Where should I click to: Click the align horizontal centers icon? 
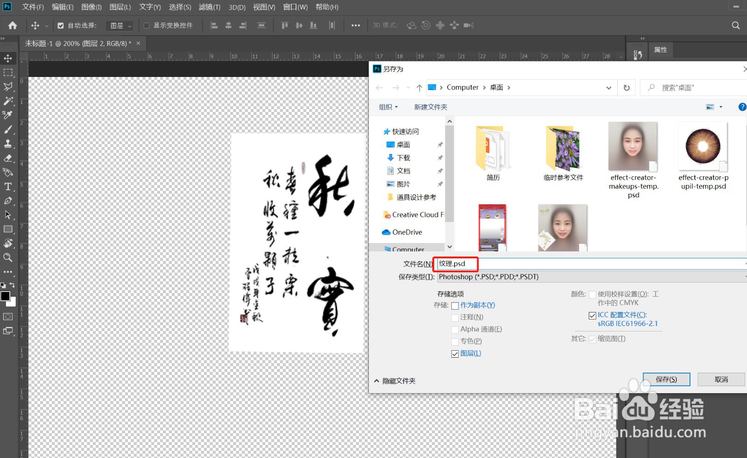click(228, 25)
